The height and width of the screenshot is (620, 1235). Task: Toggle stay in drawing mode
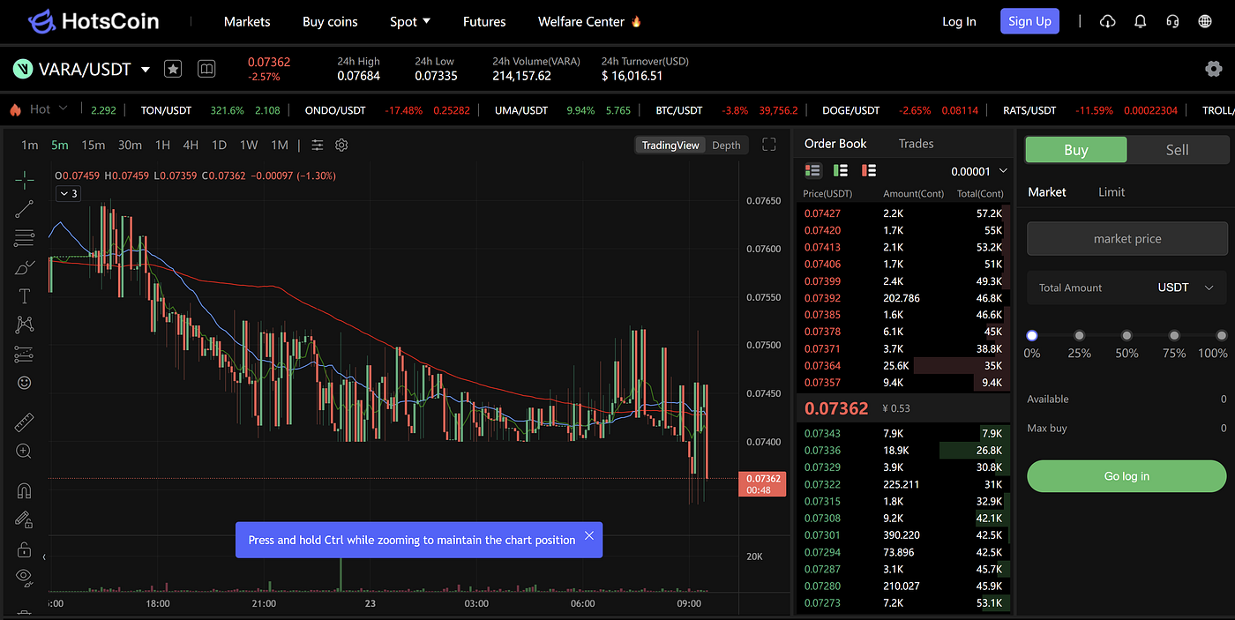pos(25,520)
